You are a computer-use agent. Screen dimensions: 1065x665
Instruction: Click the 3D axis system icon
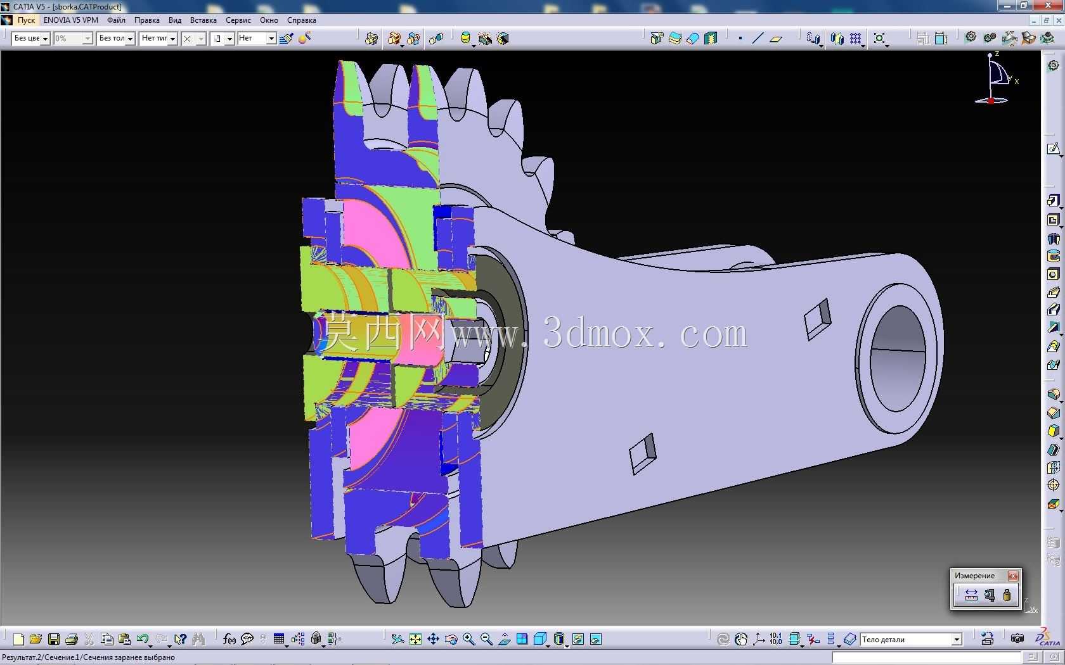(x=759, y=639)
